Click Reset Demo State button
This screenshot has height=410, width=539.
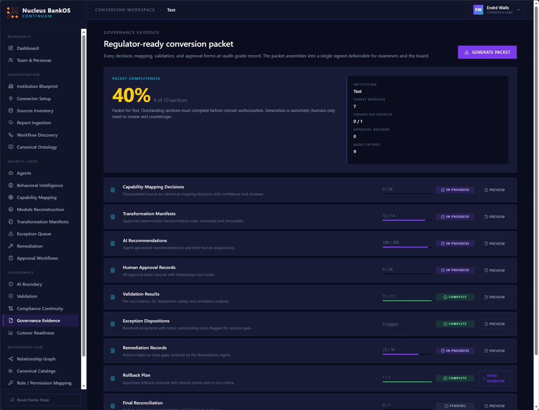point(43,400)
